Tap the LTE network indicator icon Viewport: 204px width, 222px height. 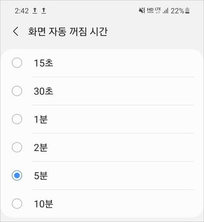(x=158, y=10)
